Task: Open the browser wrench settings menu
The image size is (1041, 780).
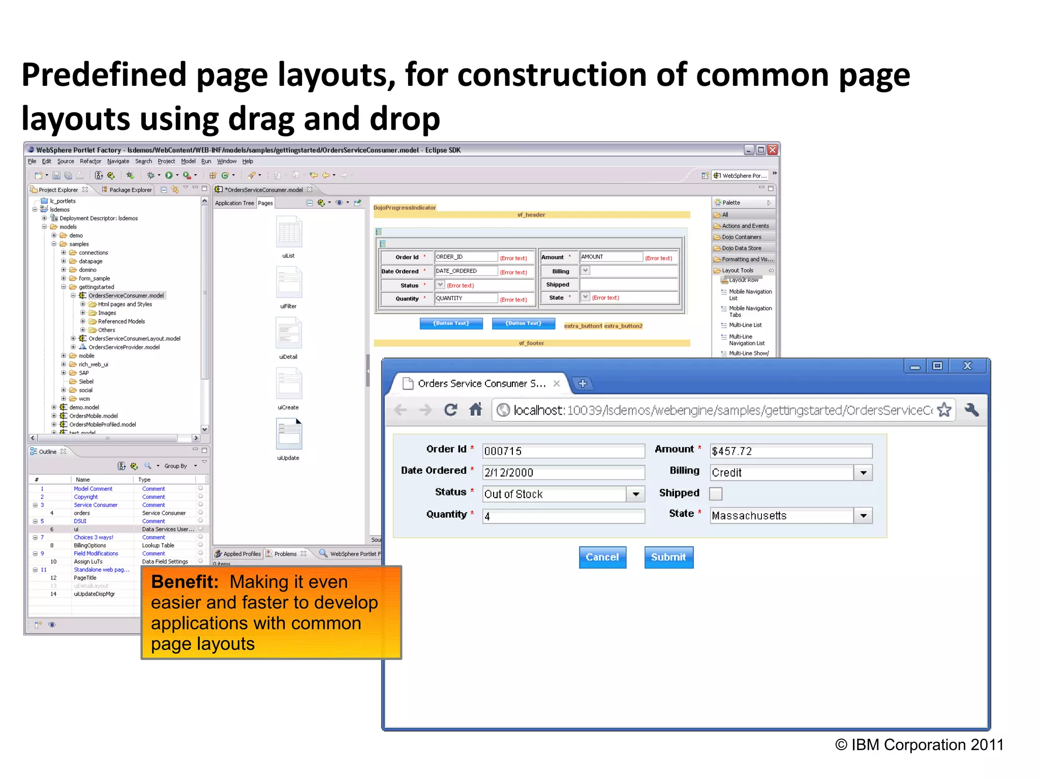Action: click(x=971, y=410)
